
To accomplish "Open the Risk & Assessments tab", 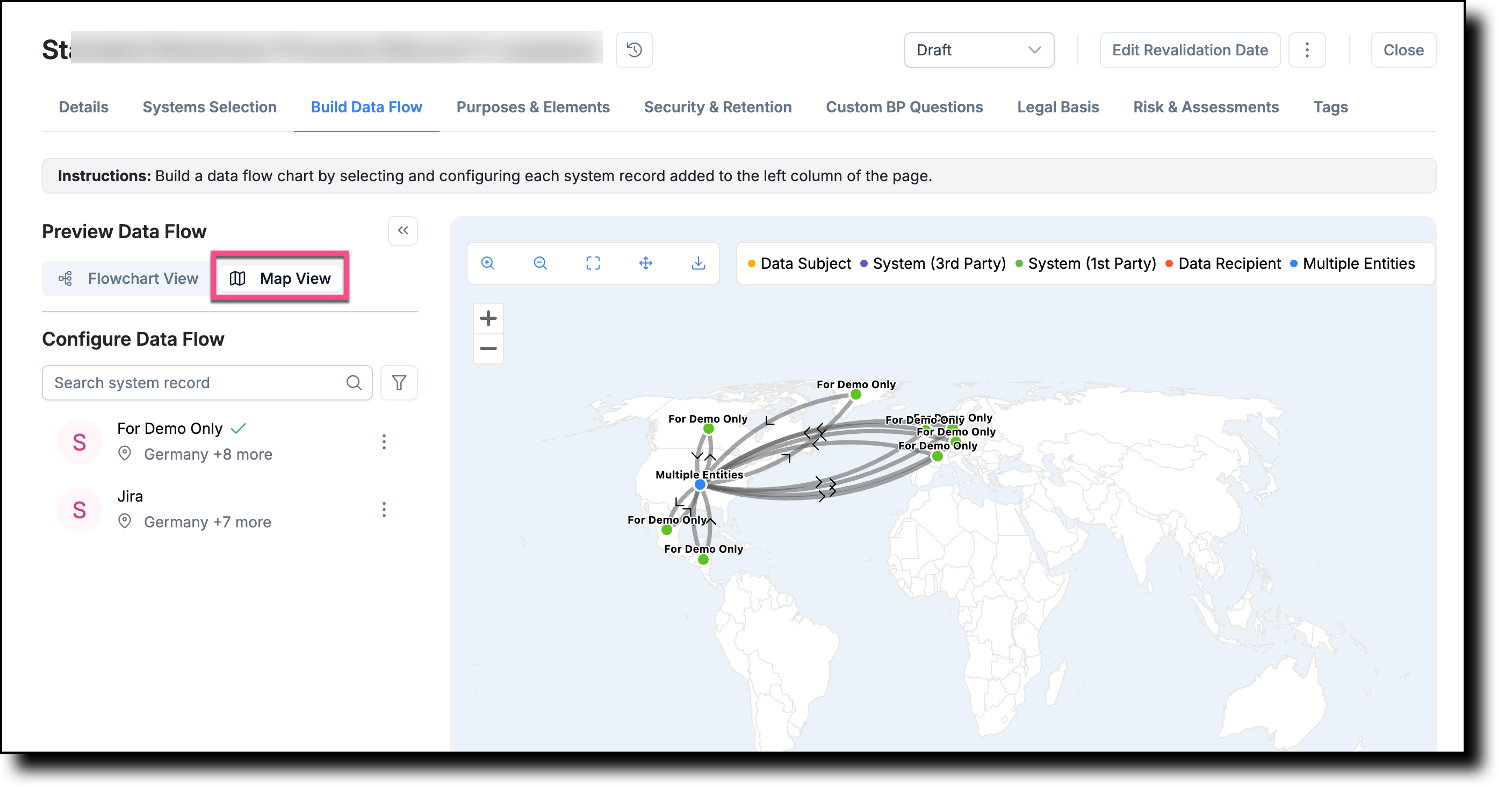I will (1206, 107).
